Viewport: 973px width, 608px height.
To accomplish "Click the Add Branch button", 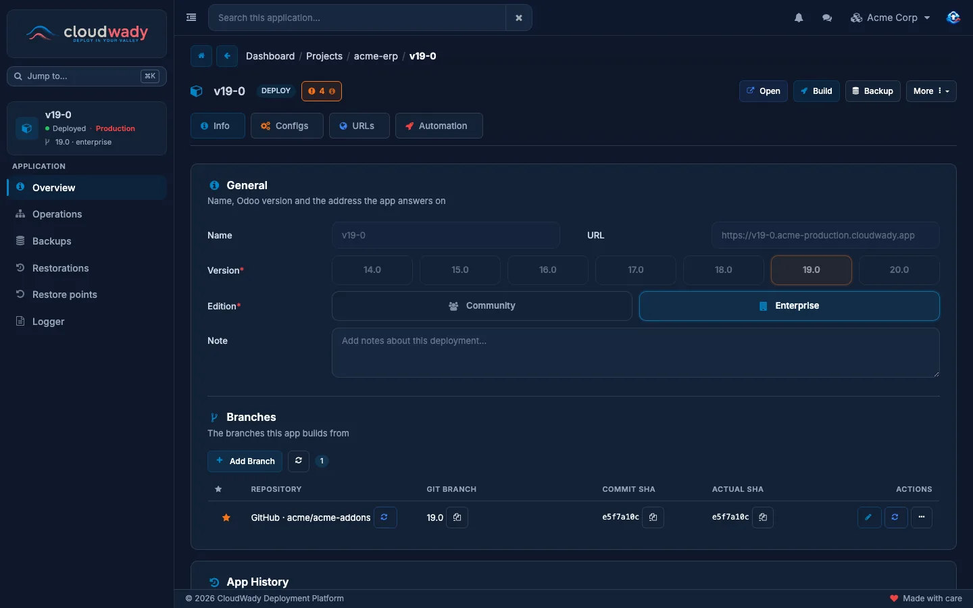I will coord(245,461).
